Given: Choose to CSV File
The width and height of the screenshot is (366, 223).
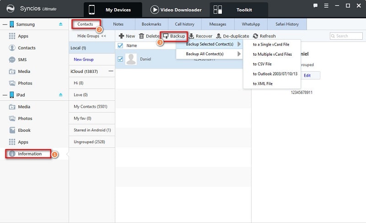Looking at the screenshot, I should 272,64.
